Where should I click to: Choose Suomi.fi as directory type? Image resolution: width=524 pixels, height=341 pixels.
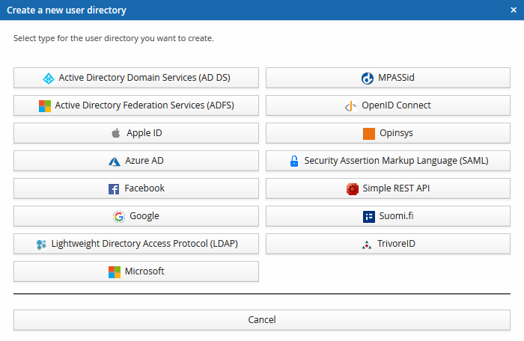[x=387, y=216]
